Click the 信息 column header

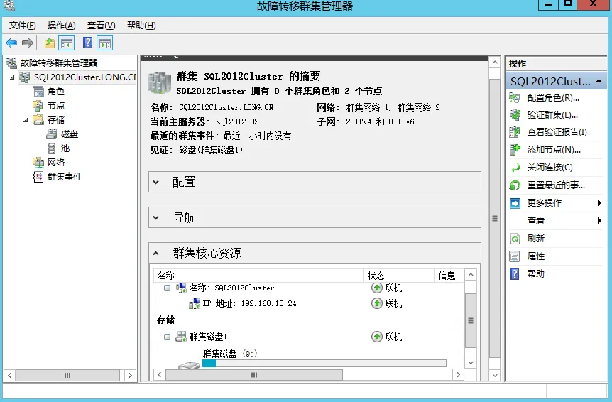pyautogui.click(x=449, y=276)
